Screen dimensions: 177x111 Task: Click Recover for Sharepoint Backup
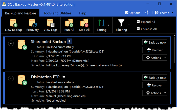(155, 50)
